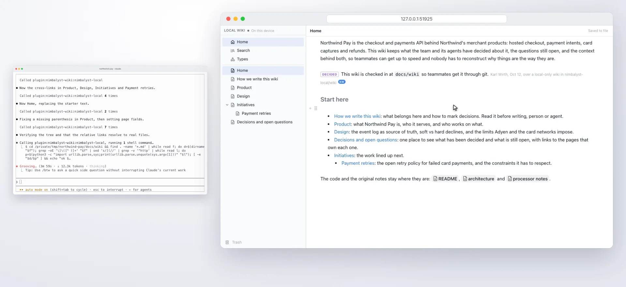This screenshot has width=626, height=287.
Task: Click the Trash icon at the sidebar bottom
Action: click(x=227, y=242)
